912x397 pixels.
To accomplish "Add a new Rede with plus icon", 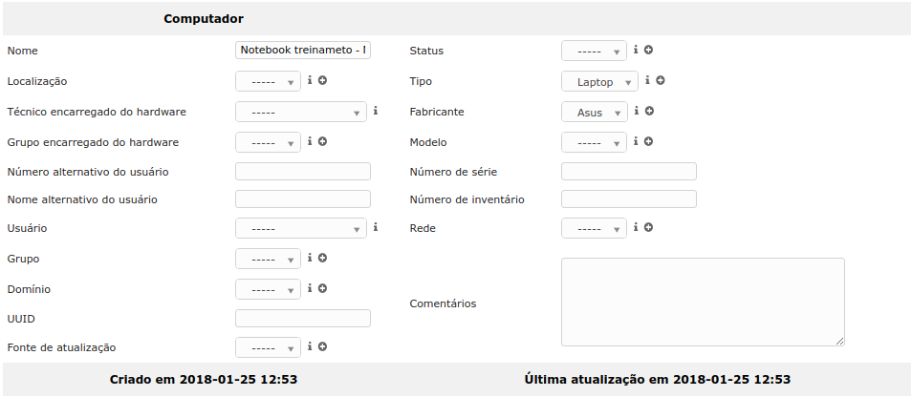I will coord(648,228).
